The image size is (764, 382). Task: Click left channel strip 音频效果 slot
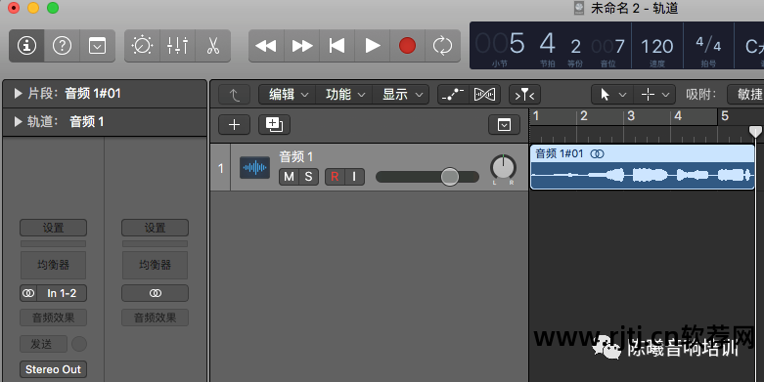tap(53, 318)
